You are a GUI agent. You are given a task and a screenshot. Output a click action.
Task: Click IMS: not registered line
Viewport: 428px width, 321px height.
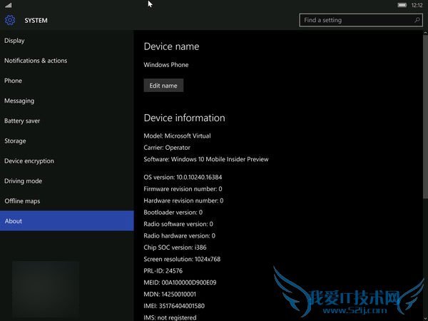(170, 317)
